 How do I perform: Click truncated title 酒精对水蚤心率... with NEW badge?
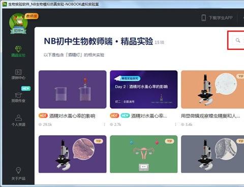coord(149,116)
